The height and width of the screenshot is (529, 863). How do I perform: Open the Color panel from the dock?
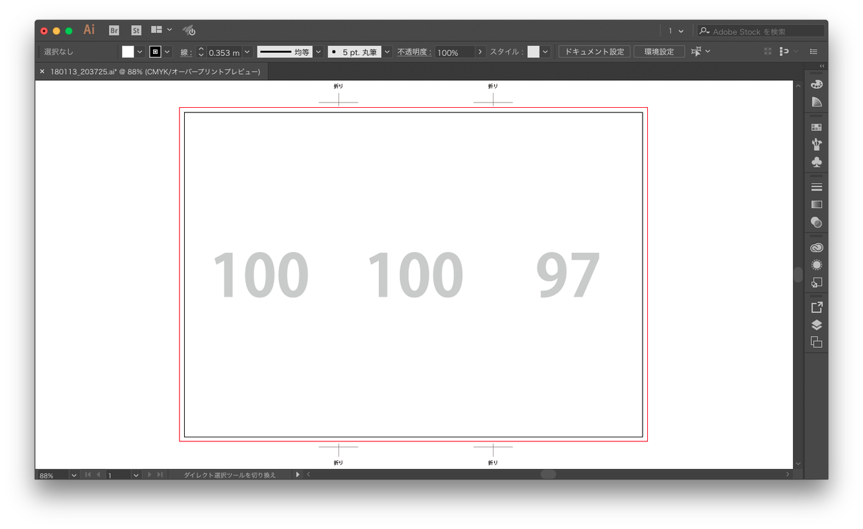click(x=816, y=83)
